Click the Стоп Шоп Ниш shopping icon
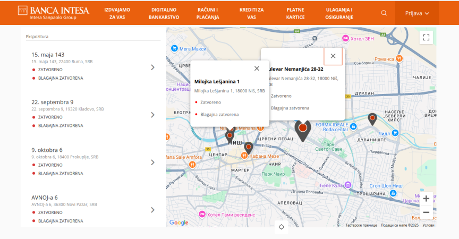This screenshot has width=459, height=239. (393, 193)
